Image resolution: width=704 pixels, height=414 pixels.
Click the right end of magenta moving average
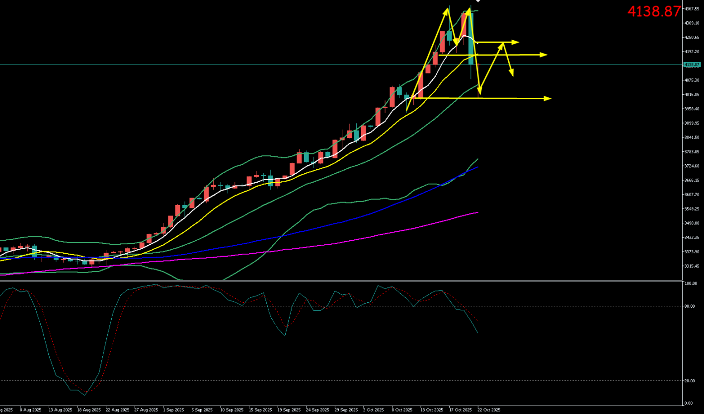coord(477,212)
